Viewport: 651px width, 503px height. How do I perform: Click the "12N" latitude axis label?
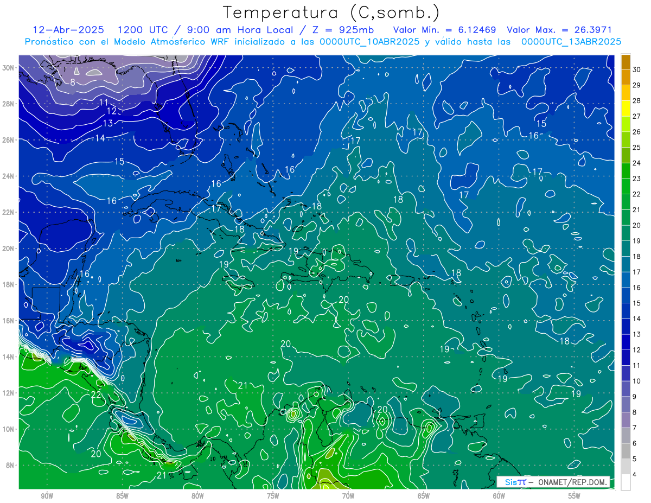click(x=8, y=393)
